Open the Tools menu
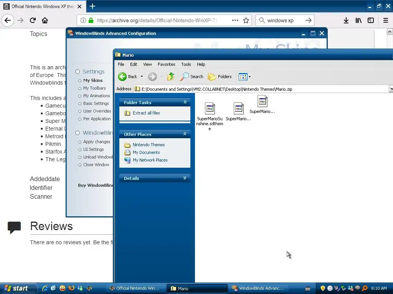393x294 pixels. 186,64
